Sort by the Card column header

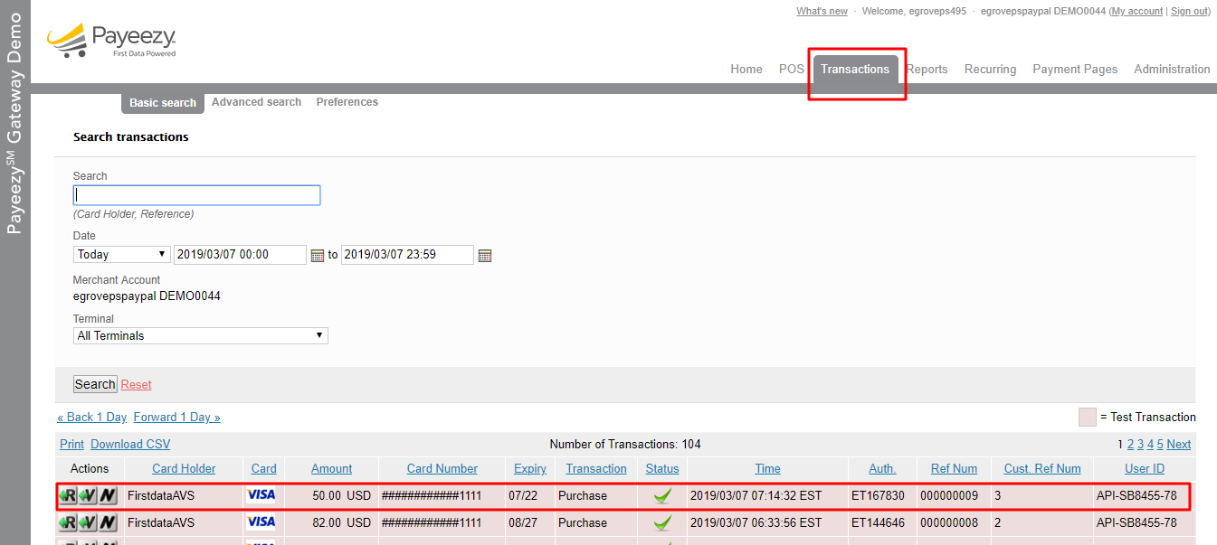tap(264, 468)
